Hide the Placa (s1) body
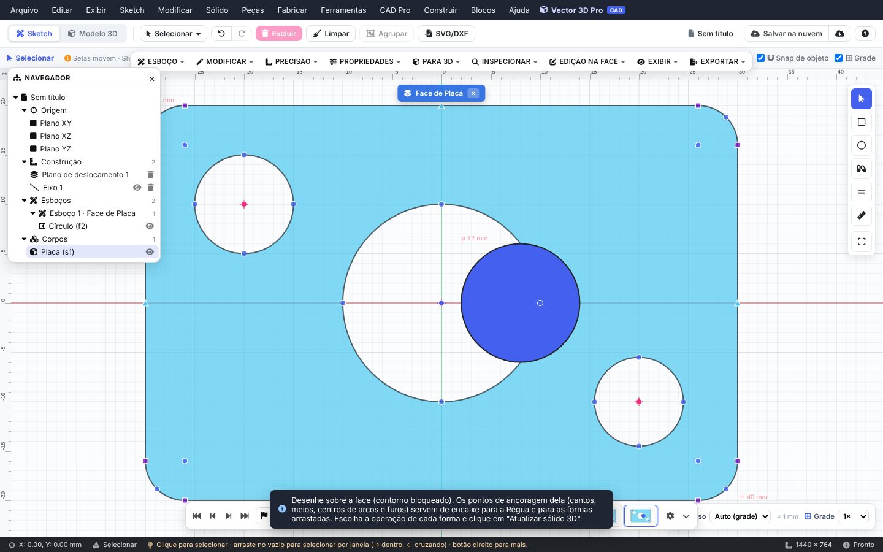 (150, 252)
